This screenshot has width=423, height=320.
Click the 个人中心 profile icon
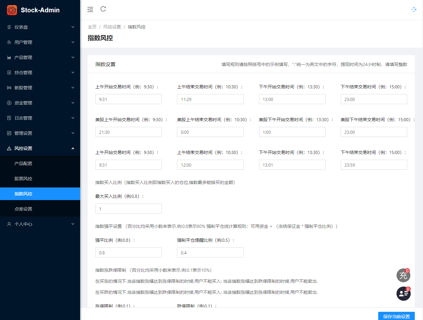point(9,224)
